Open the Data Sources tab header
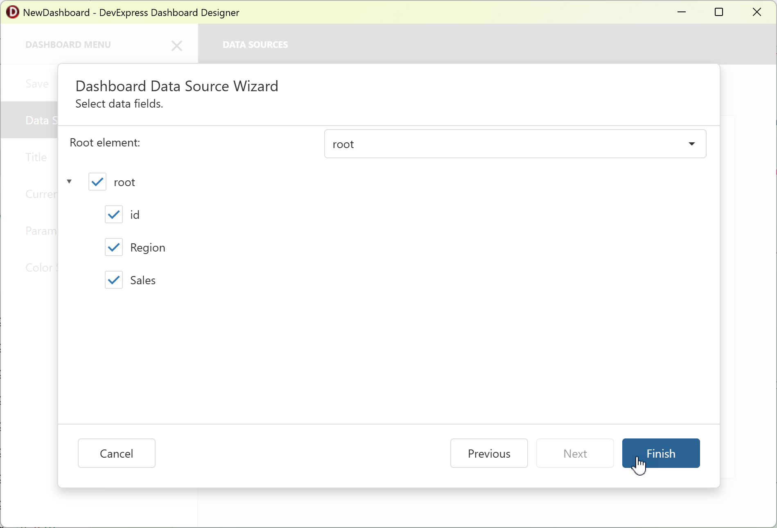Screen dimensions: 777x528 255,45
